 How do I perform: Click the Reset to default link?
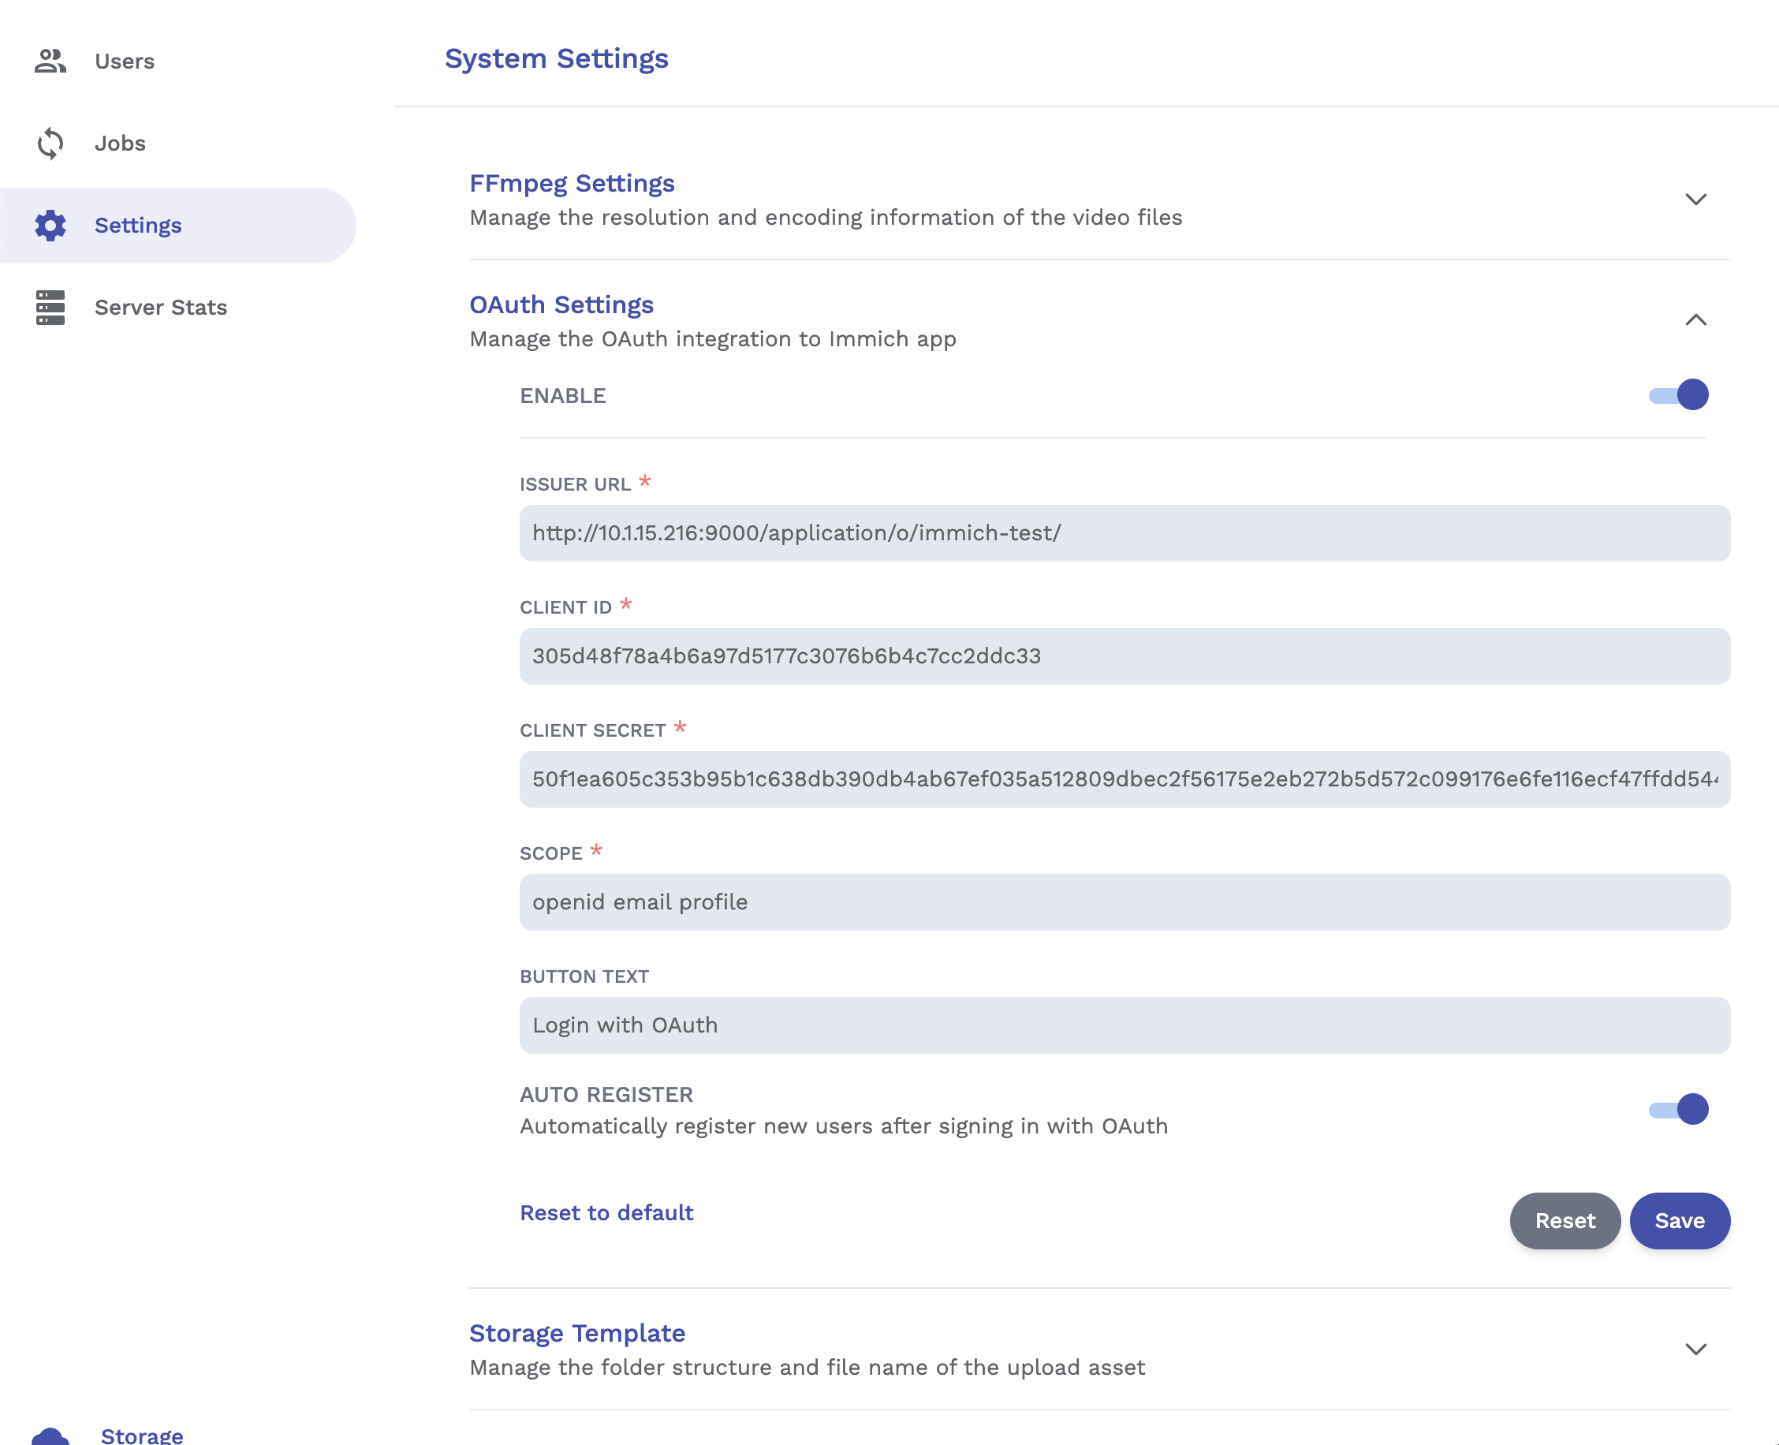pyautogui.click(x=606, y=1212)
